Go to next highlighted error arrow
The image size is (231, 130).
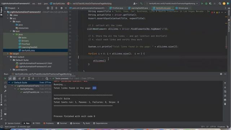click(x=225, y=13)
